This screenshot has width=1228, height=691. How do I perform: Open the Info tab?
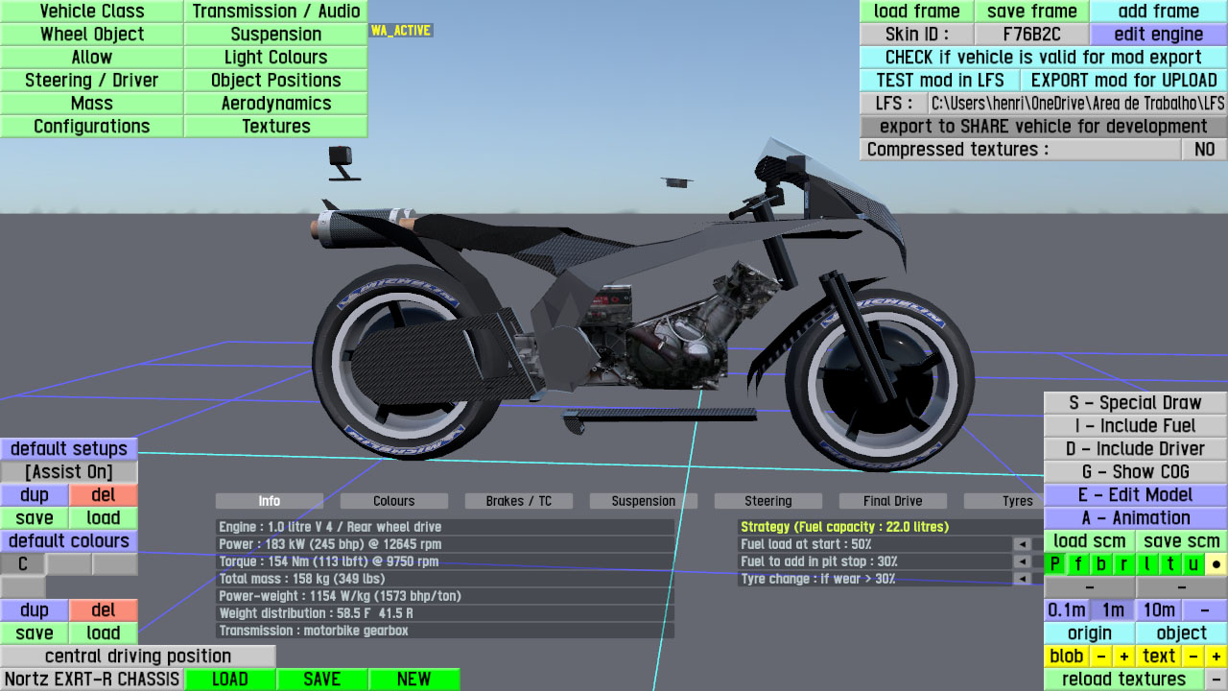click(x=270, y=501)
